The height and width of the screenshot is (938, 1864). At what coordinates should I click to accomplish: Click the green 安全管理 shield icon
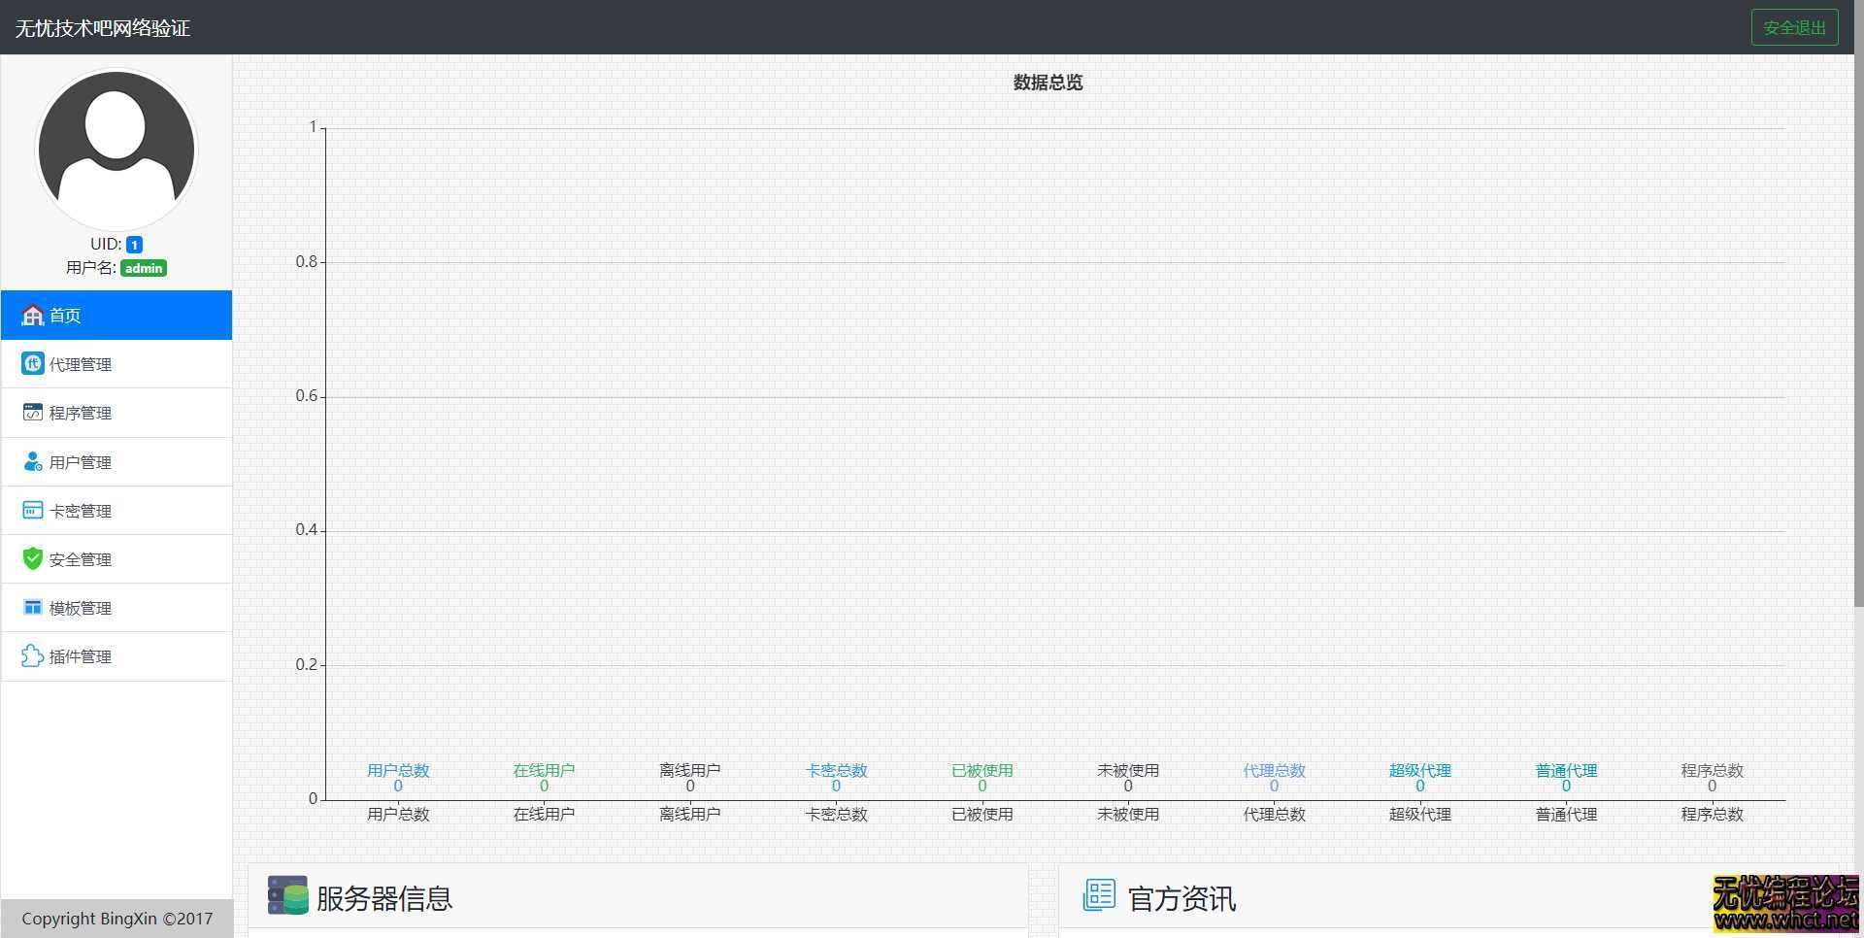point(32,558)
